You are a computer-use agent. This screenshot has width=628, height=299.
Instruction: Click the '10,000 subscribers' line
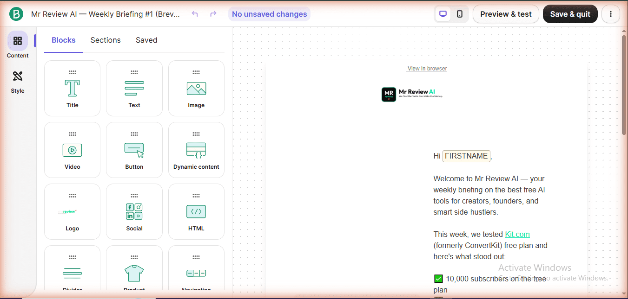point(490,284)
